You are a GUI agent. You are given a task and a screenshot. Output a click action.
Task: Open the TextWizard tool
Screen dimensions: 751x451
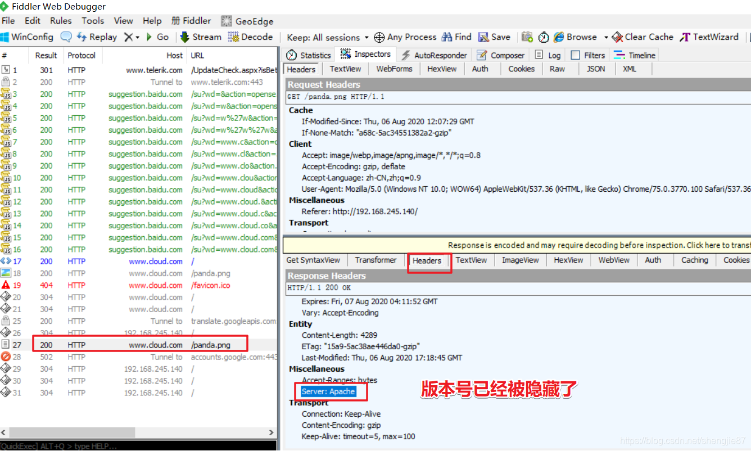pyautogui.click(x=709, y=37)
